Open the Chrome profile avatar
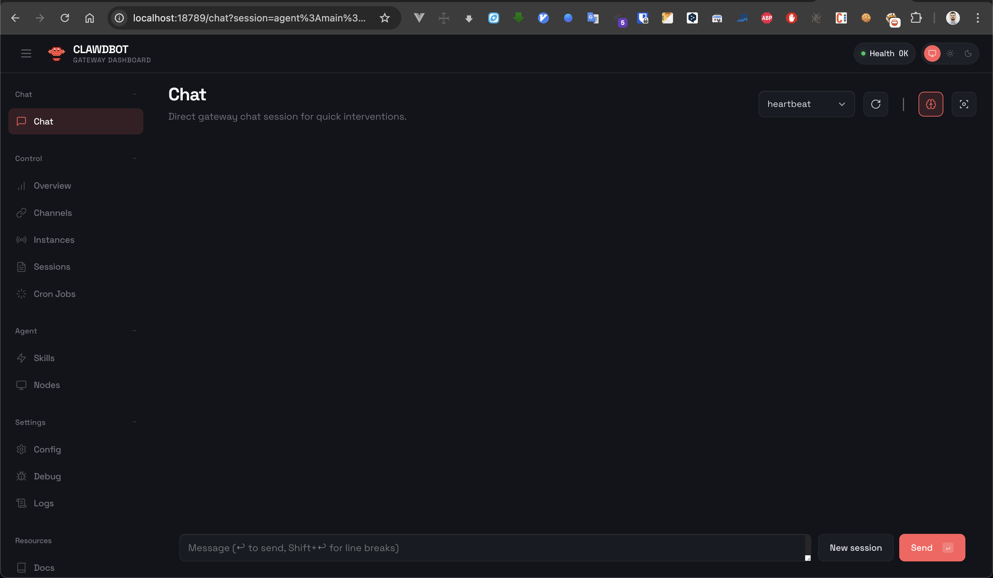Image resolution: width=993 pixels, height=578 pixels. point(953,18)
